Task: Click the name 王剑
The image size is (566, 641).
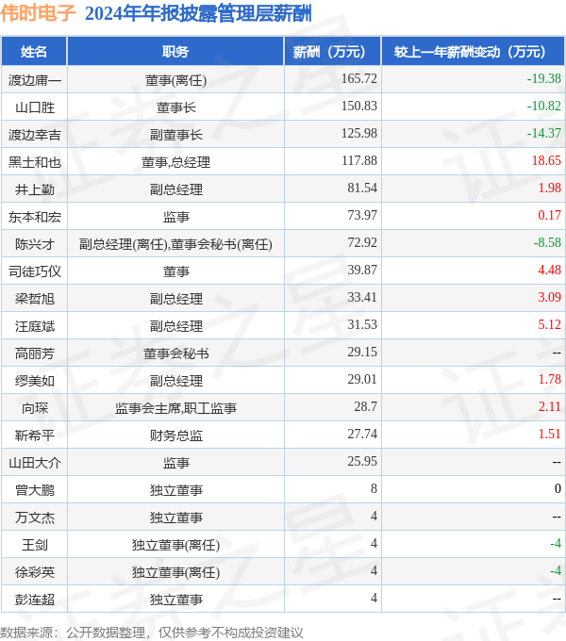Action: (35, 545)
